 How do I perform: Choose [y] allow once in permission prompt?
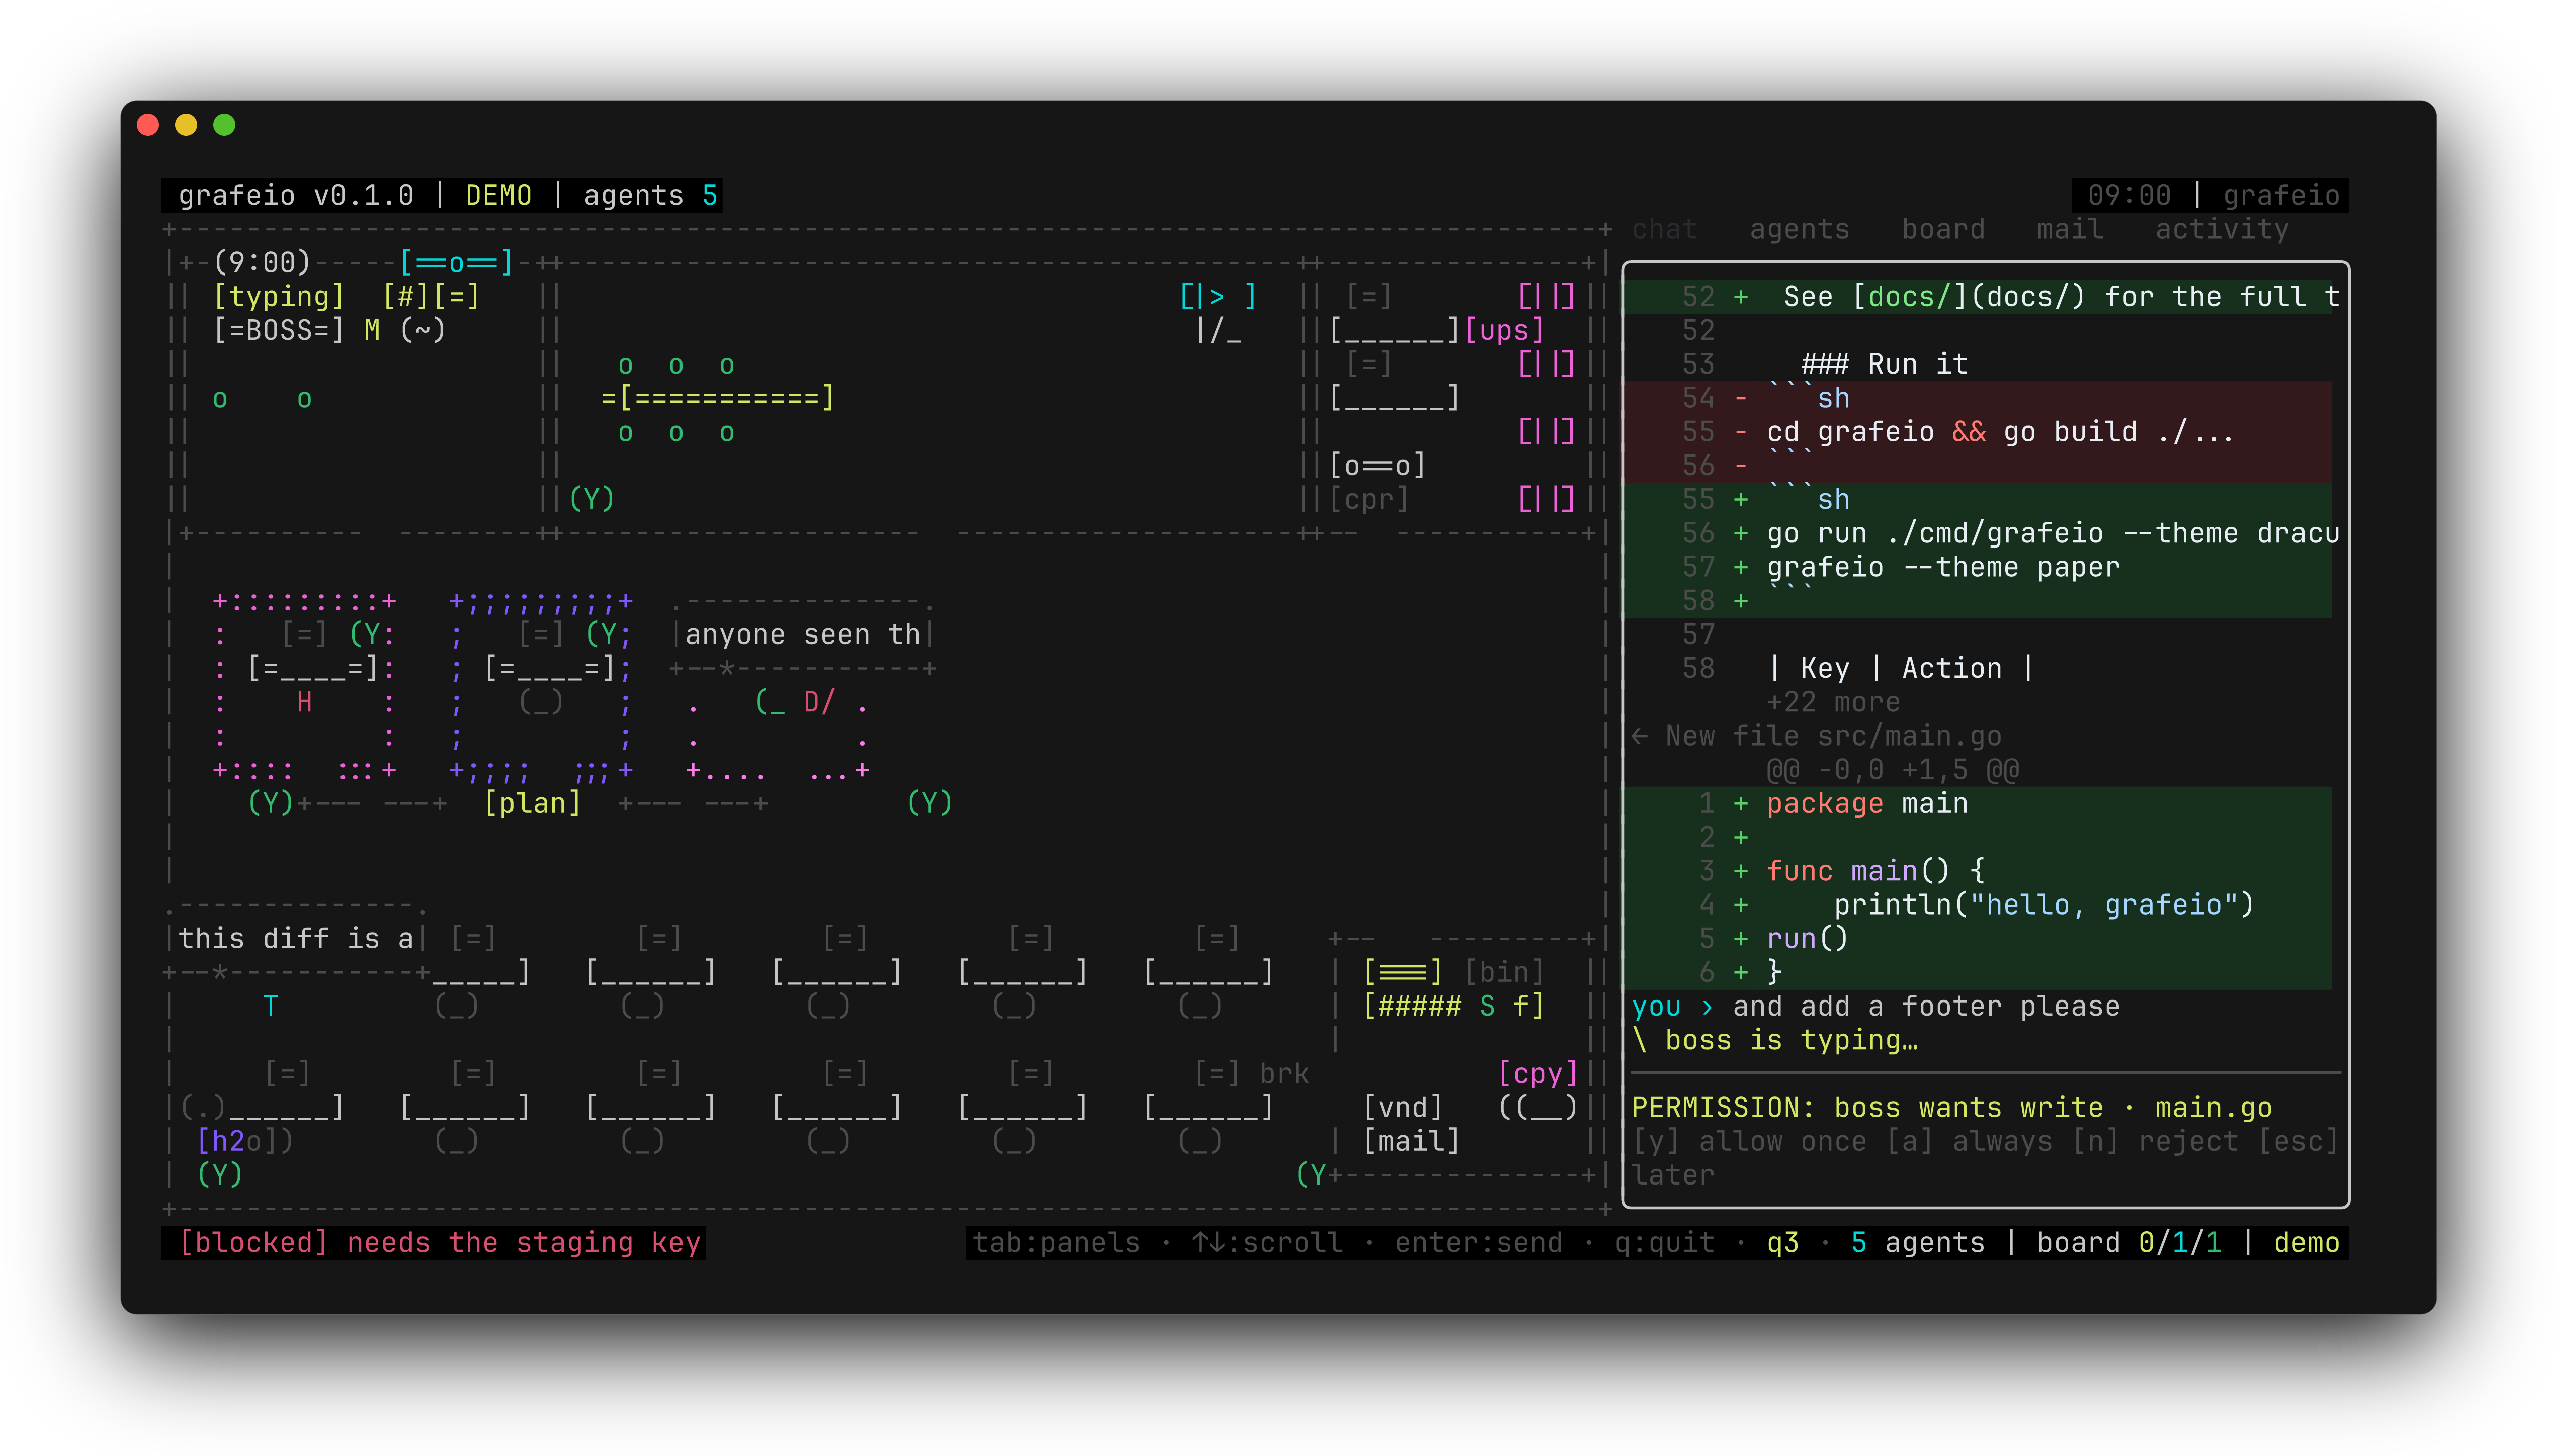(x=1749, y=1141)
